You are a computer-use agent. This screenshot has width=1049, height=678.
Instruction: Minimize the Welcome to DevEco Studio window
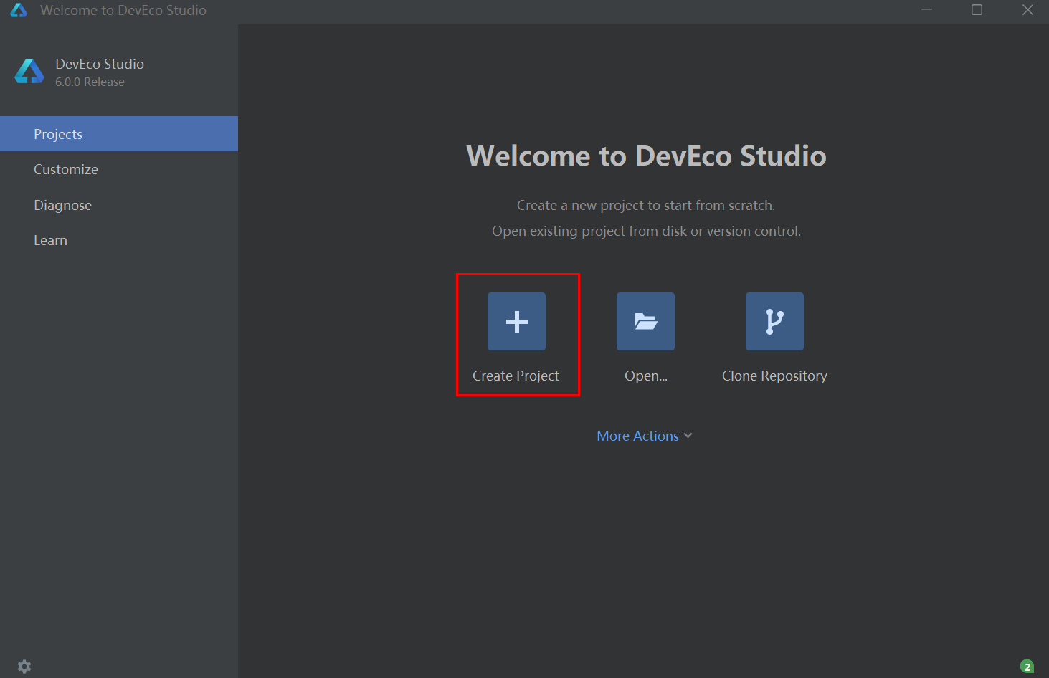click(x=926, y=10)
